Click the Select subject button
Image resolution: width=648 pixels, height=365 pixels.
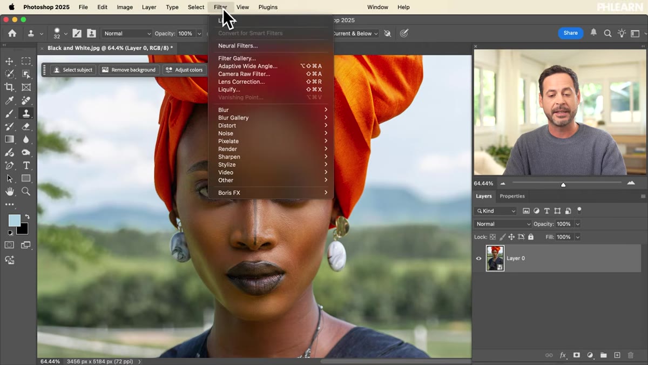tap(73, 70)
